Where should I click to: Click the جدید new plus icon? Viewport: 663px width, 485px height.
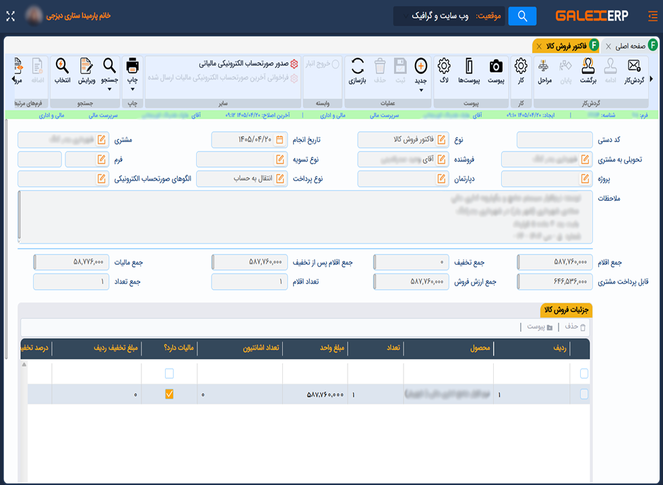coord(420,66)
